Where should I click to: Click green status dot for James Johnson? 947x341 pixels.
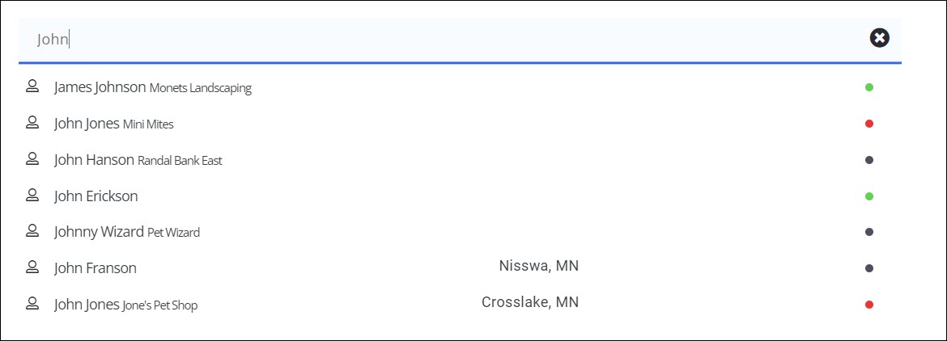(x=869, y=87)
